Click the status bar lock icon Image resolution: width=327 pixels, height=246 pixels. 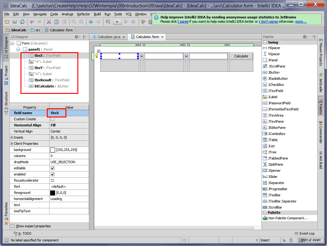284,240
